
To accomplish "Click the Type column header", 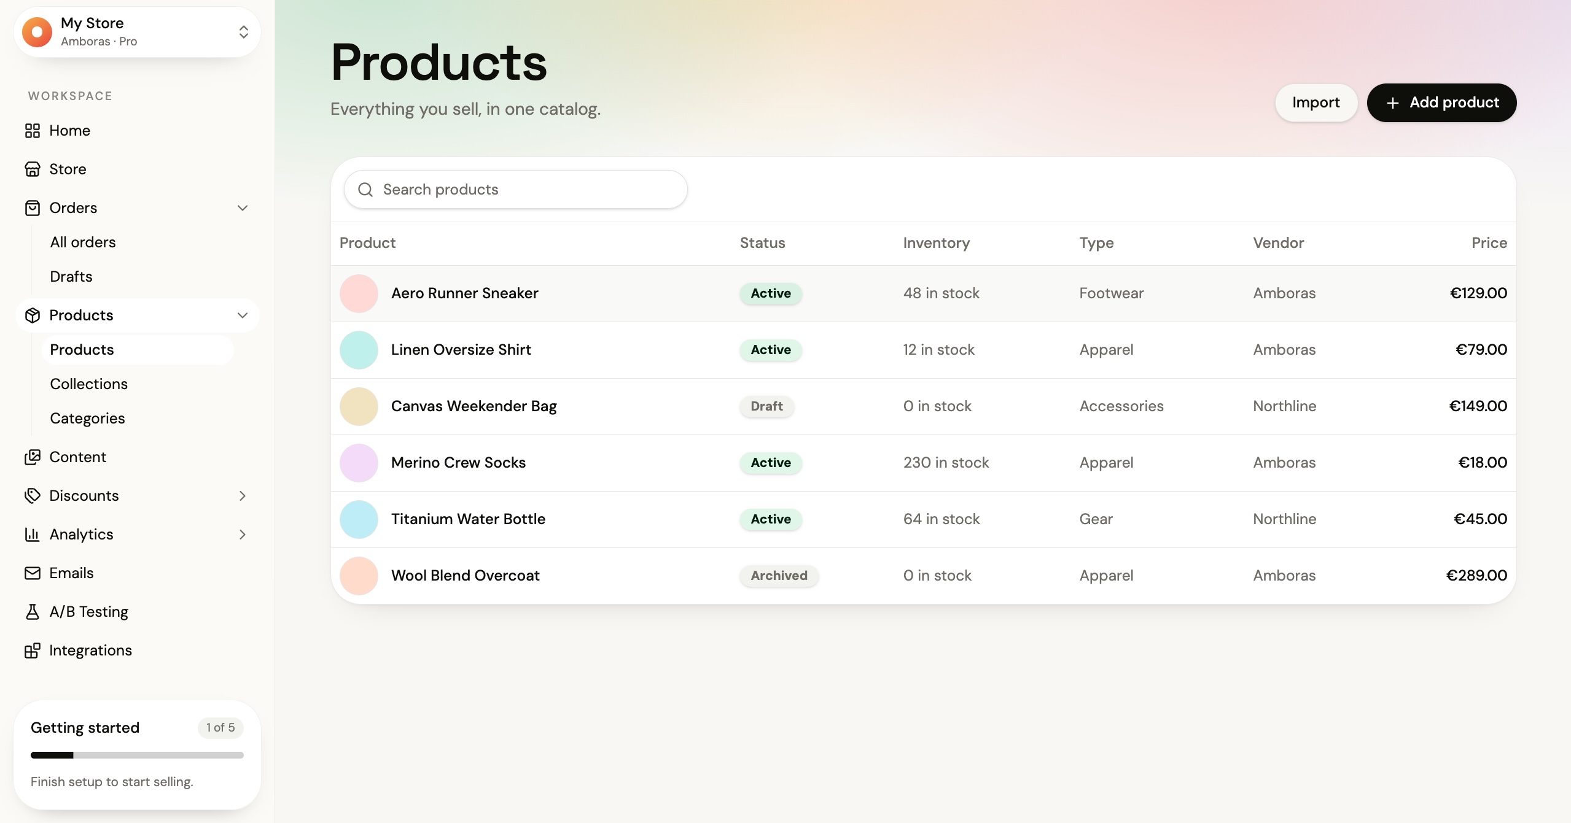I will point(1097,243).
